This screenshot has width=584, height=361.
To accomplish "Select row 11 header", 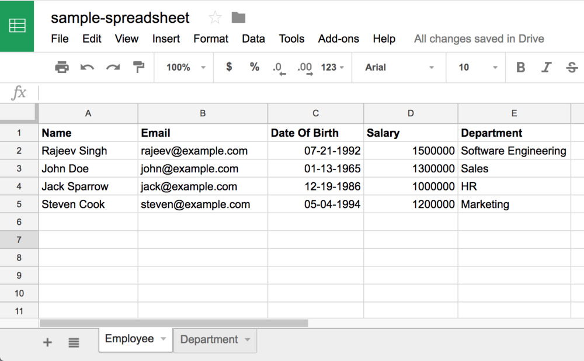I will click(x=19, y=311).
